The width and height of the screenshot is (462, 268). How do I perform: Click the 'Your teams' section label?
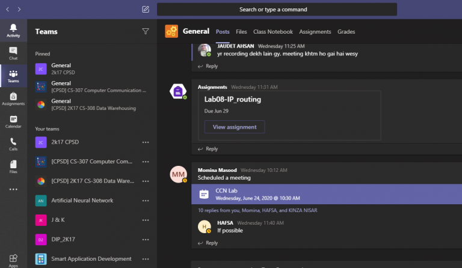click(x=47, y=129)
